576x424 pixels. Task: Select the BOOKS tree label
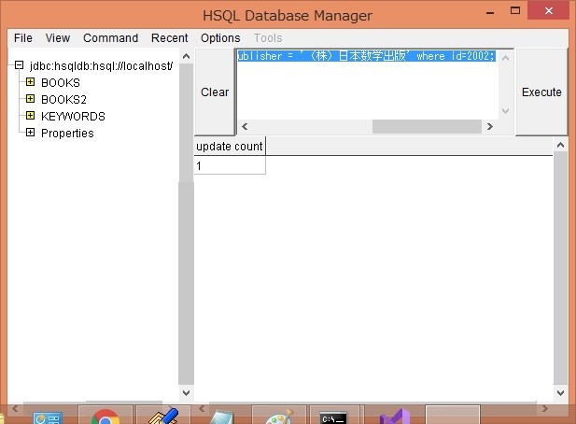click(61, 83)
